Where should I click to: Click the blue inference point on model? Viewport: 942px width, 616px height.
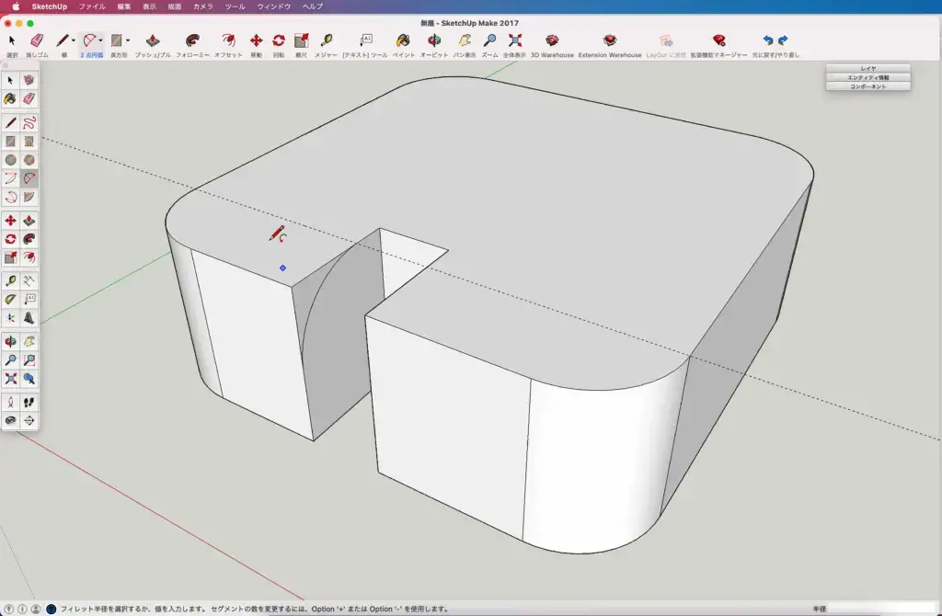(x=283, y=268)
